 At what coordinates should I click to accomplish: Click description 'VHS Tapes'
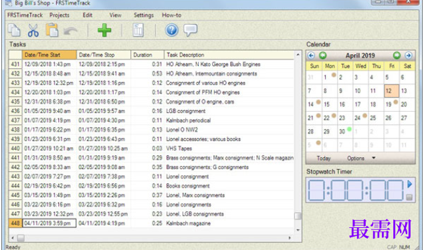[x=179, y=148]
